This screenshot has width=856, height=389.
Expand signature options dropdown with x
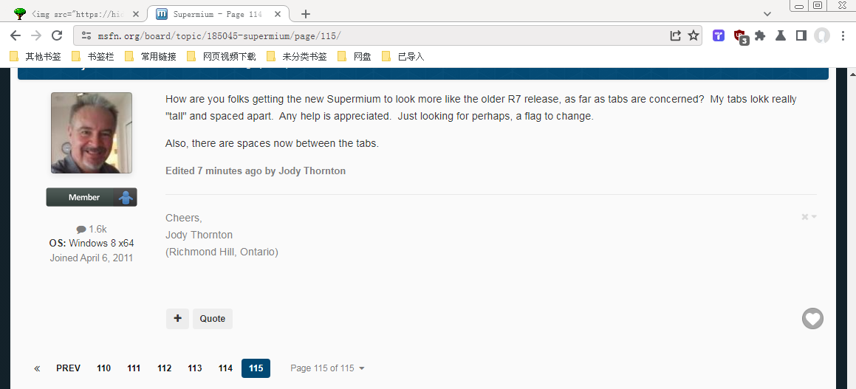pos(809,217)
